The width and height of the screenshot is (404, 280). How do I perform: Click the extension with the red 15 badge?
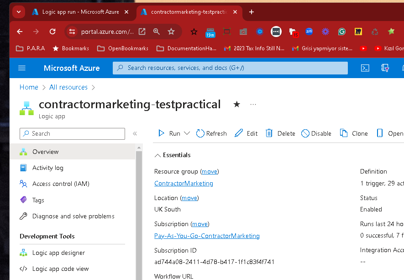[294, 32]
